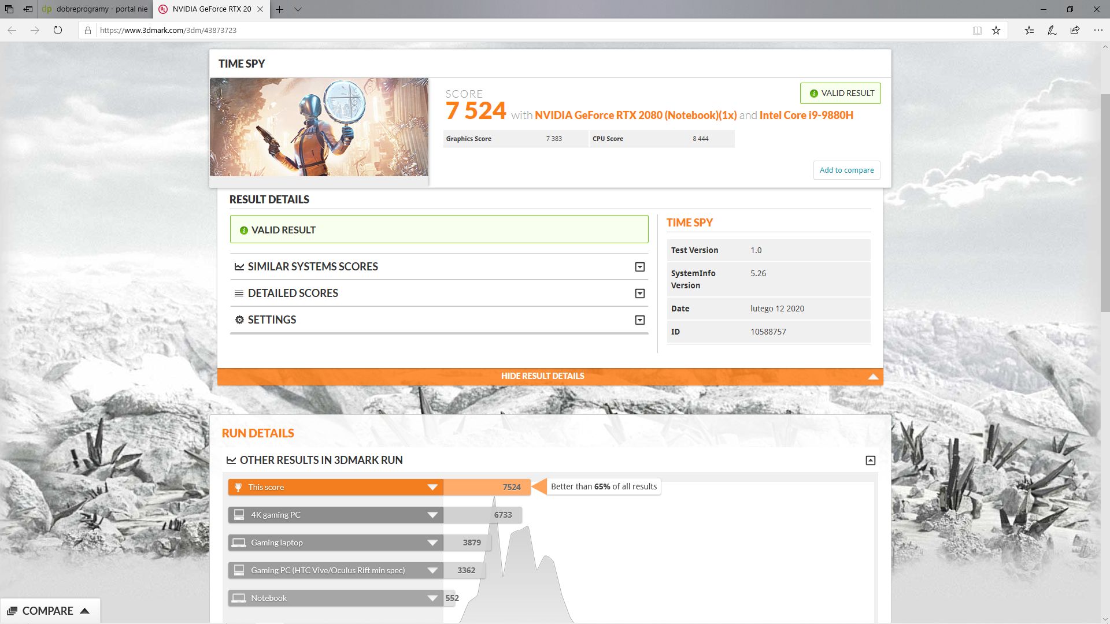The height and width of the screenshot is (624, 1110).
Task: Collapse result details with the white arrow
Action: pos(873,377)
